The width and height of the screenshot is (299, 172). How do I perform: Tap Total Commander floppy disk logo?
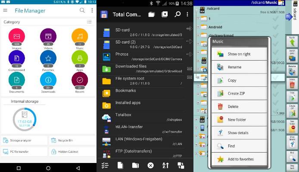pos(104,15)
